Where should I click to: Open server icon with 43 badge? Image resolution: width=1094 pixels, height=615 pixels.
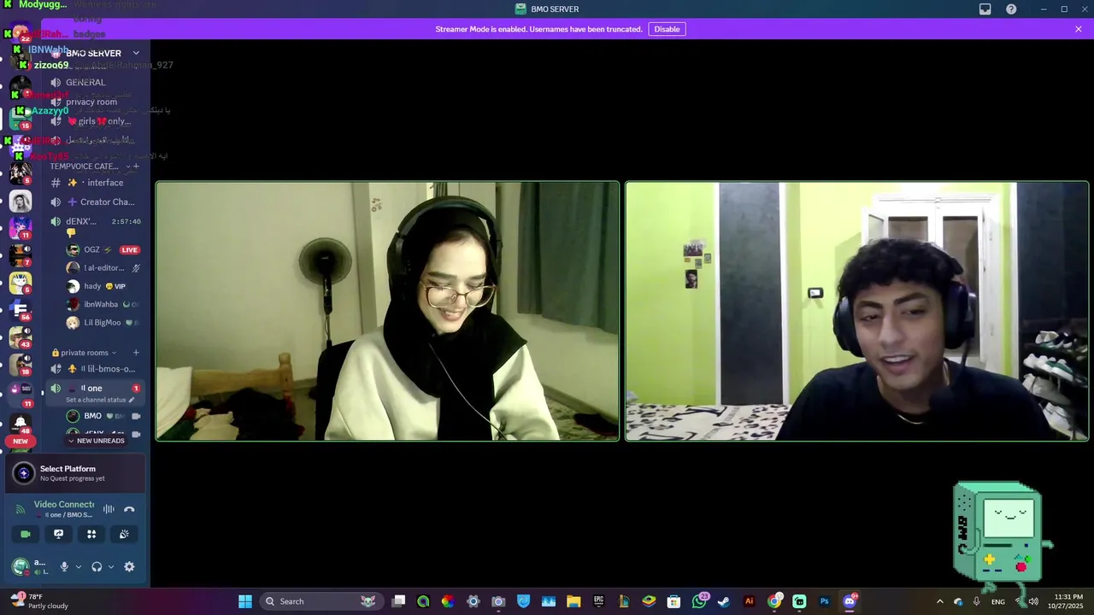(21, 337)
